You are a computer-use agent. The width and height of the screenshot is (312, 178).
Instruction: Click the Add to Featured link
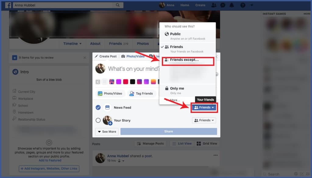pyautogui.click(x=50, y=160)
